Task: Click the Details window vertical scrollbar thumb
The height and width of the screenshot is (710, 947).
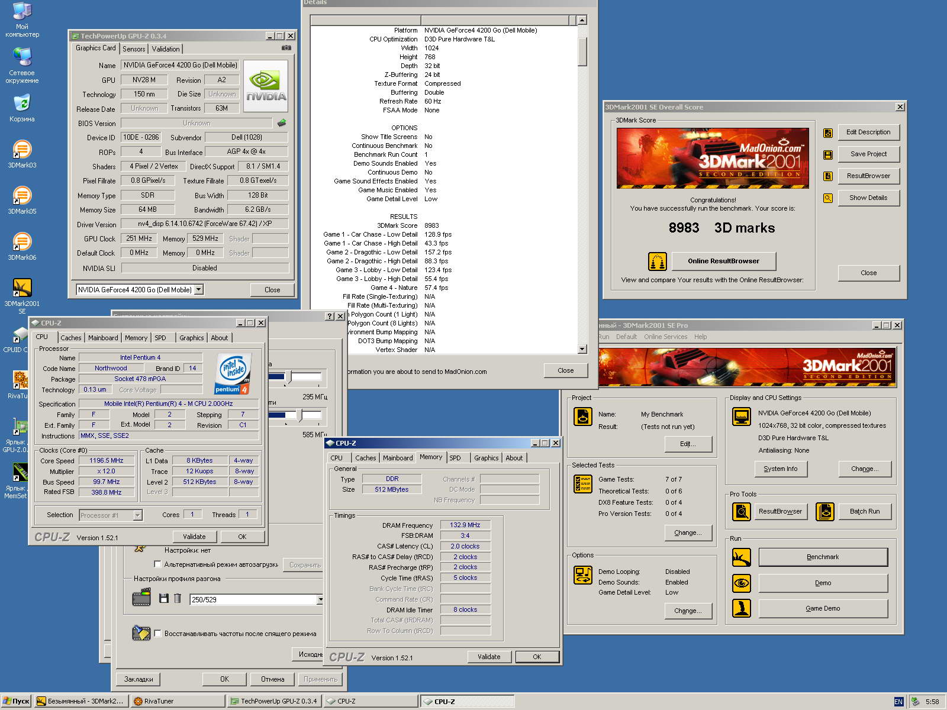Action: click(582, 51)
